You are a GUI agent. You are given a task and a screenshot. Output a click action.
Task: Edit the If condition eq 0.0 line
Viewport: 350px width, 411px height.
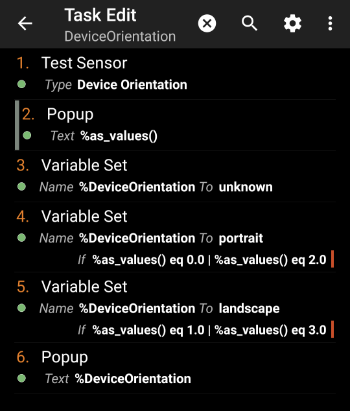click(202, 260)
